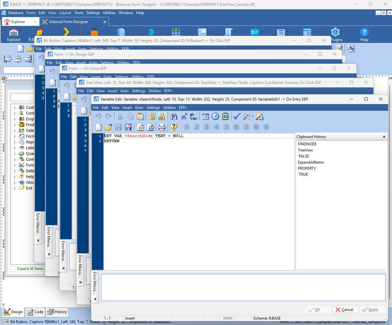This screenshot has height=325, width=392.
Task: Click the Replace ab-ac icon
Action: click(194, 117)
